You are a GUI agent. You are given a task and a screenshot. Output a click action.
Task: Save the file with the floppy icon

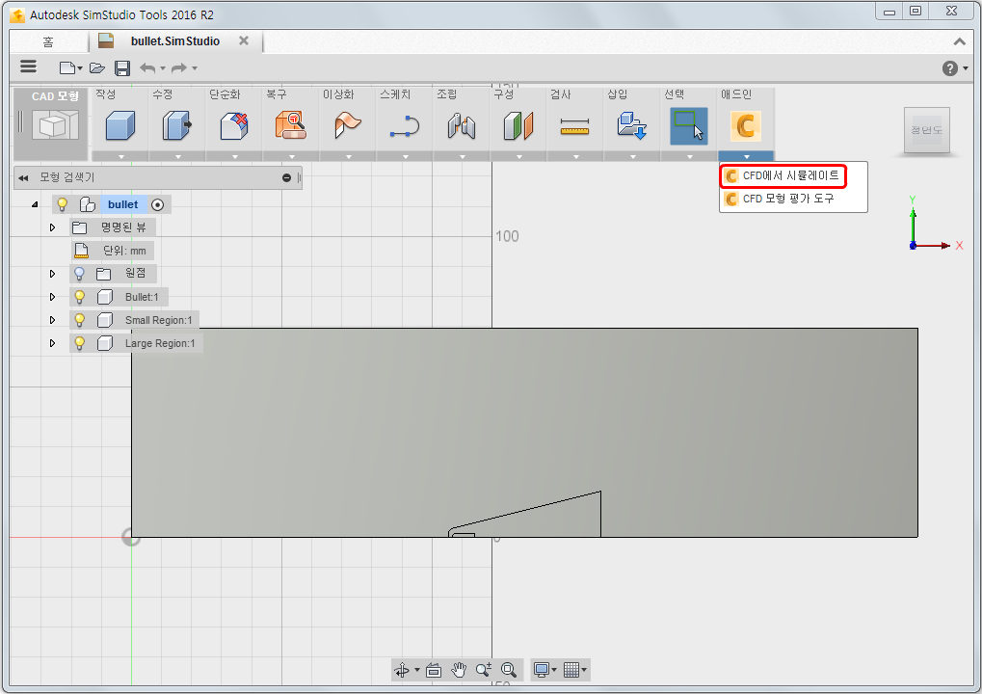coord(122,67)
